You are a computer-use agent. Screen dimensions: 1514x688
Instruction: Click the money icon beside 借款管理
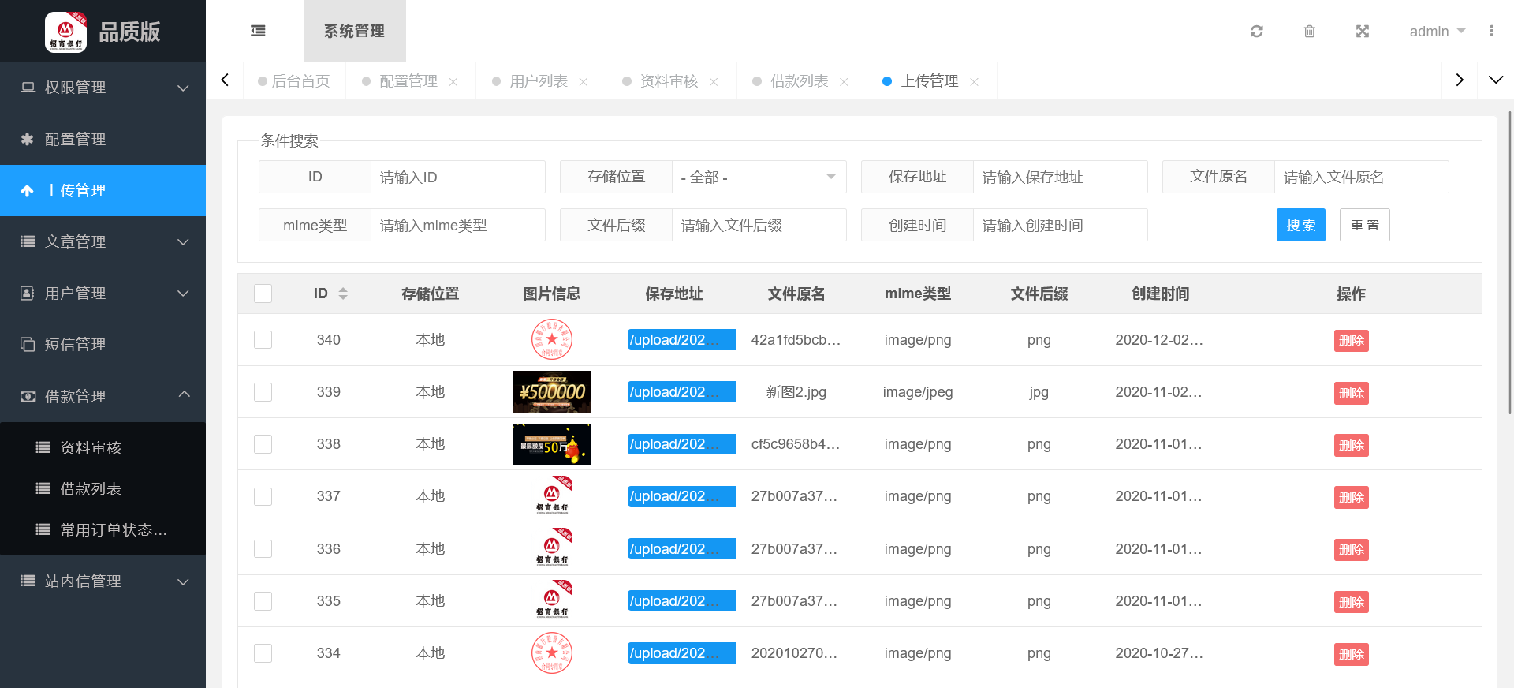click(28, 396)
